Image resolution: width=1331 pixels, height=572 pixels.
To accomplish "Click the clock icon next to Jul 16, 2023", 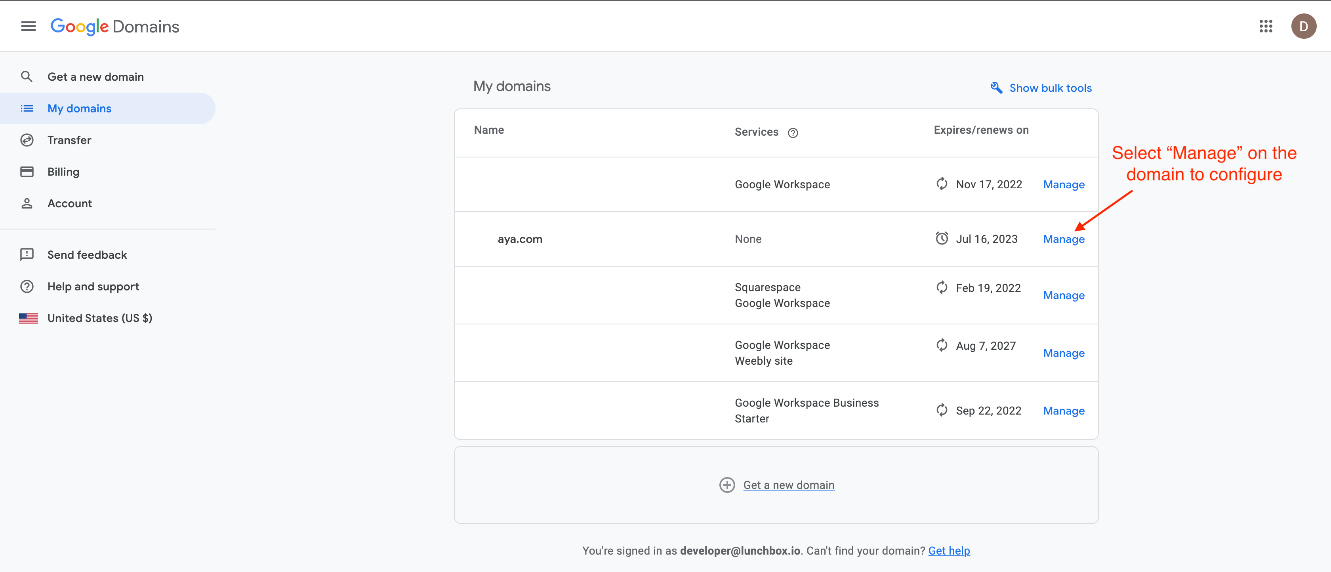I will click(x=942, y=238).
